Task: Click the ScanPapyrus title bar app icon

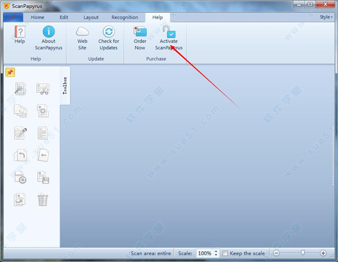Action: (7, 6)
